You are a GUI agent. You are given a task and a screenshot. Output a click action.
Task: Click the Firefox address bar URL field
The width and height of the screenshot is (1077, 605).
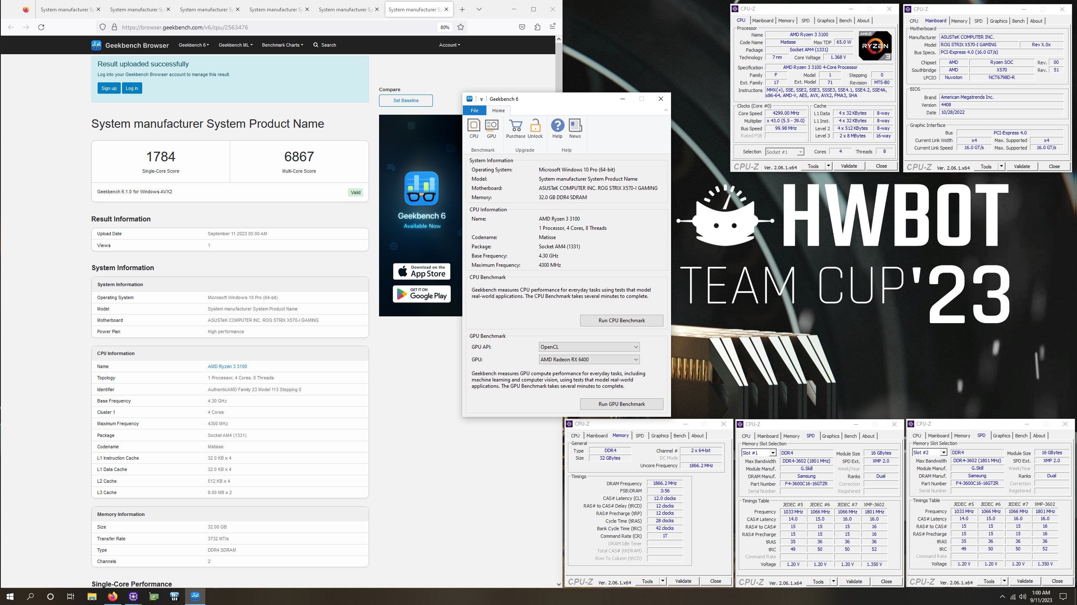278,27
